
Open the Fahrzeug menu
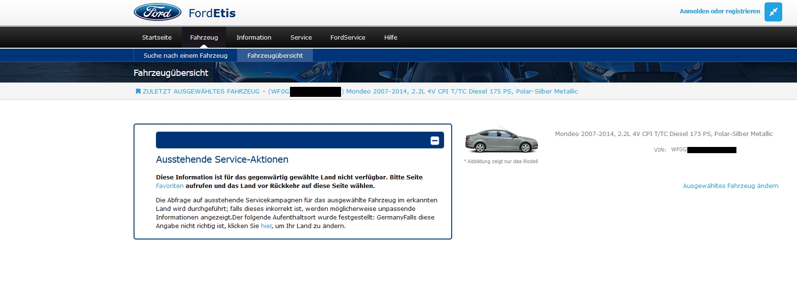click(204, 38)
